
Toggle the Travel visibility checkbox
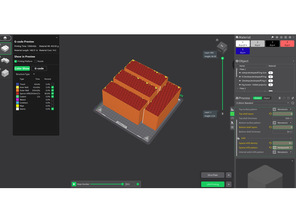53,84
